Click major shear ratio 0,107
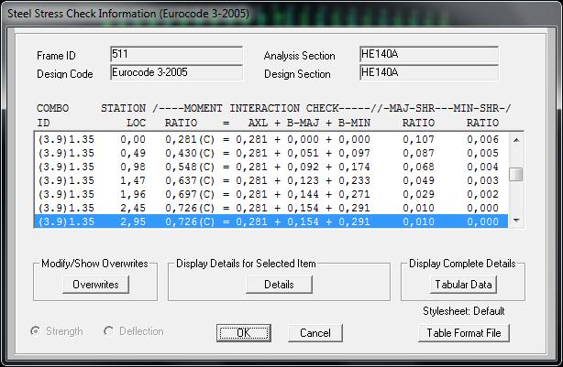 click(x=418, y=139)
